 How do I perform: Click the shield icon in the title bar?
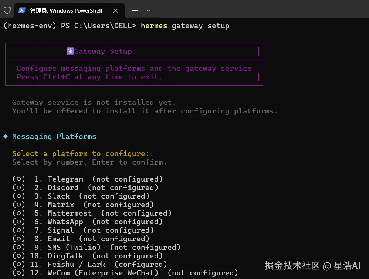point(7,10)
